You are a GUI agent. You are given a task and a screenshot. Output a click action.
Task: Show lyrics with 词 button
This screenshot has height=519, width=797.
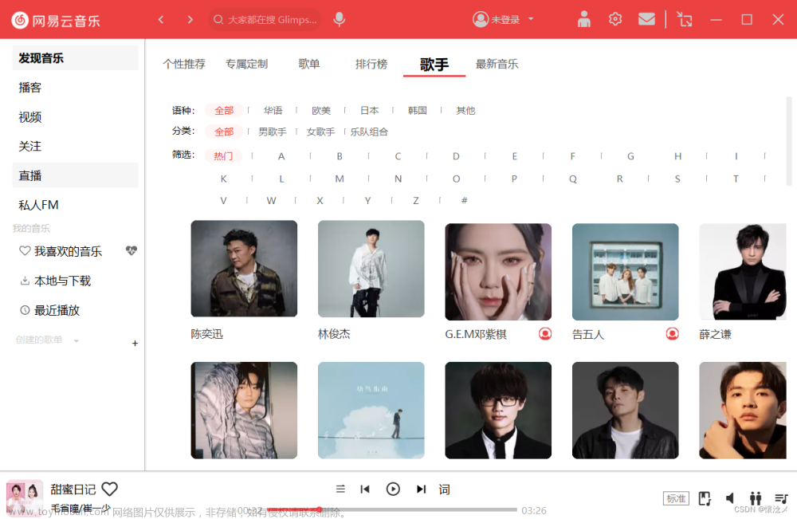[444, 489]
